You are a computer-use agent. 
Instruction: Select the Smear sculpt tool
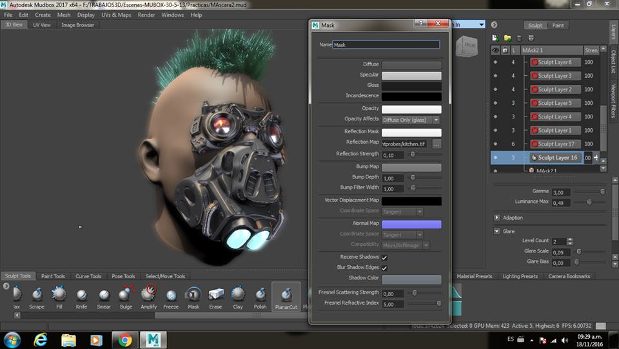point(104,297)
